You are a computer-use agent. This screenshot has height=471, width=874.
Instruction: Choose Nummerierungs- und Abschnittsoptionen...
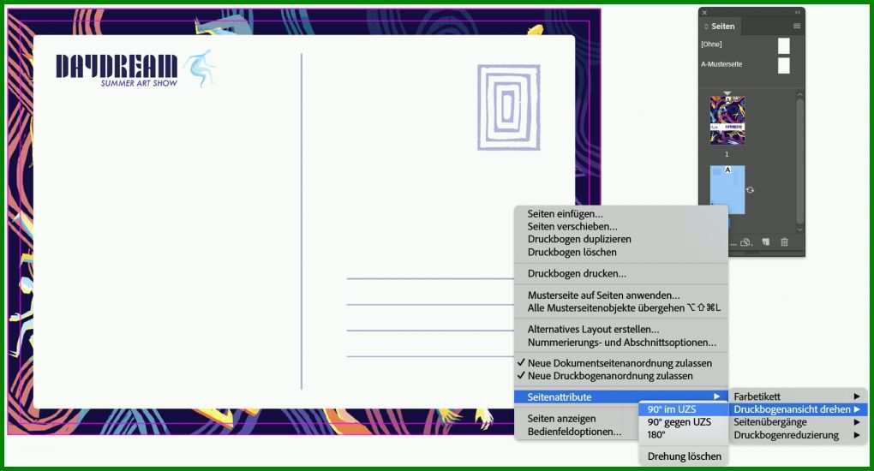pyautogui.click(x=621, y=343)
